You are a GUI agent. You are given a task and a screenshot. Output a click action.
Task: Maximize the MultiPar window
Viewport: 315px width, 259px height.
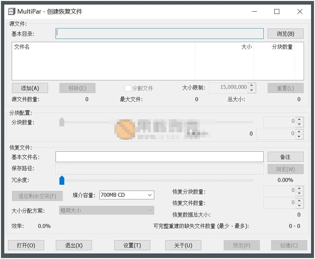point(277,12)
